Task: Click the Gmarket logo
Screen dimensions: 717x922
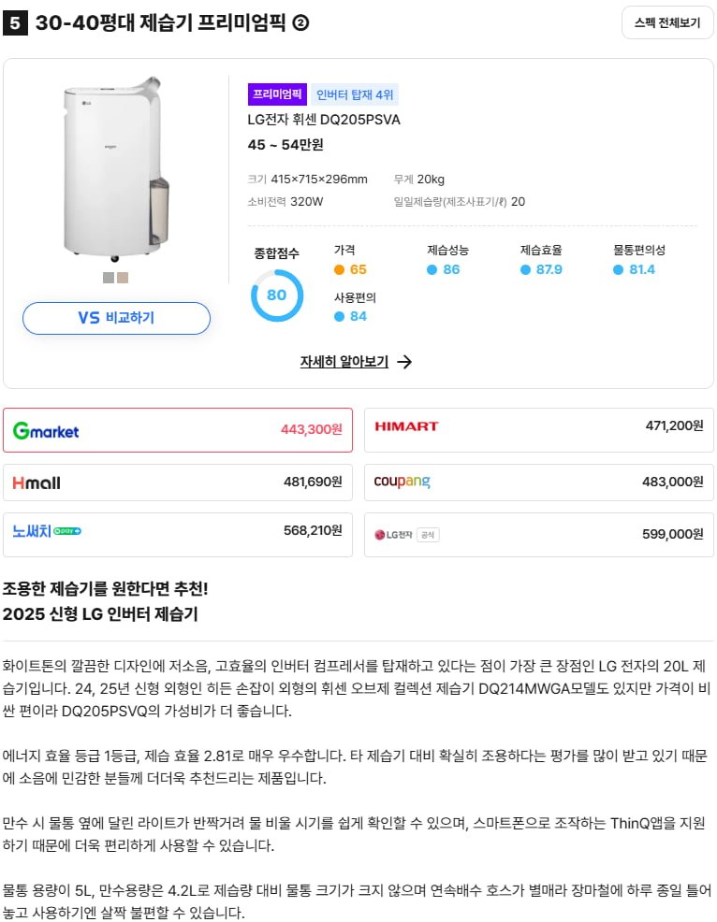Action: point(46,430)
